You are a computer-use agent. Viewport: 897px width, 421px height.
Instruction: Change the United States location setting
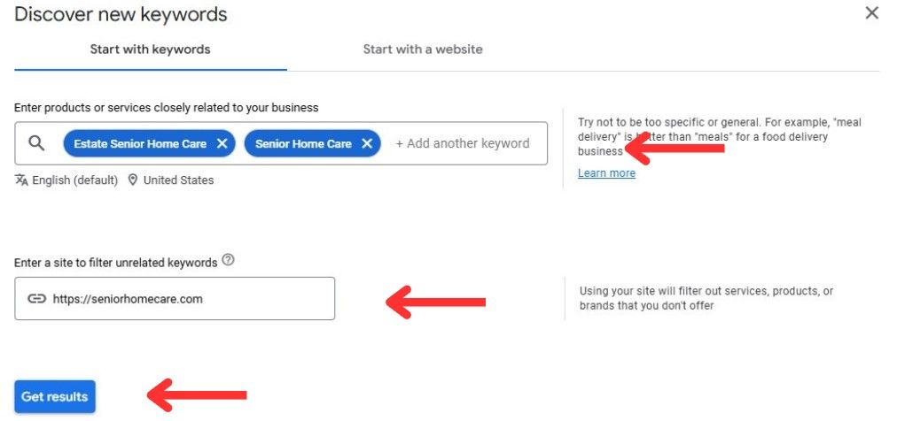coord(178,180)
